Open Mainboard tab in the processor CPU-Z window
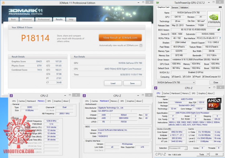 (176, 93)
